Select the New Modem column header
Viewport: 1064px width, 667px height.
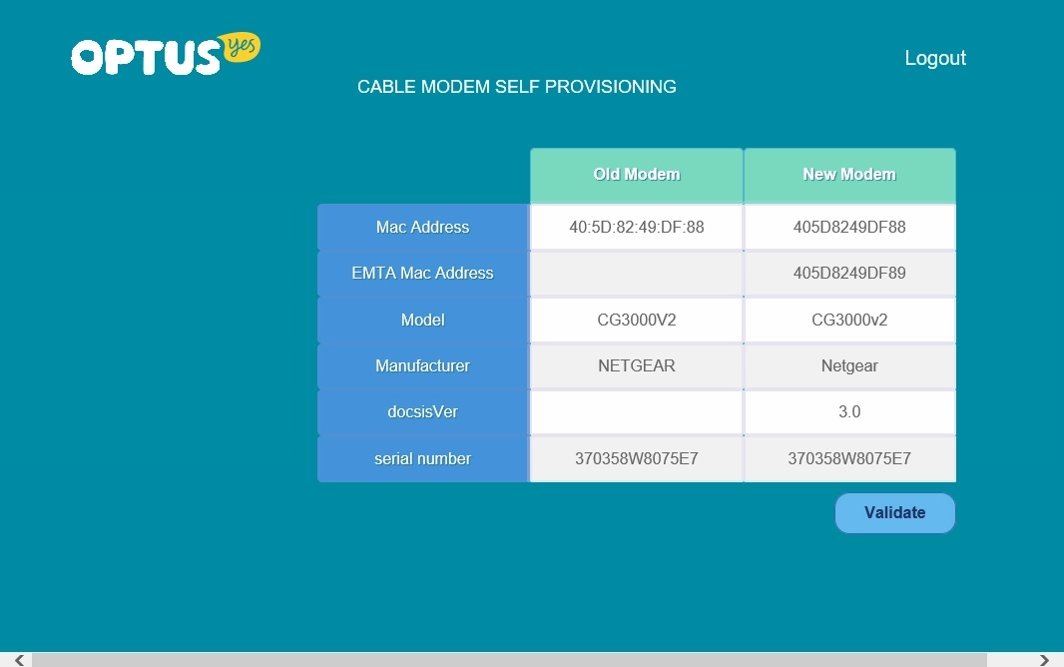click(849, 175)
